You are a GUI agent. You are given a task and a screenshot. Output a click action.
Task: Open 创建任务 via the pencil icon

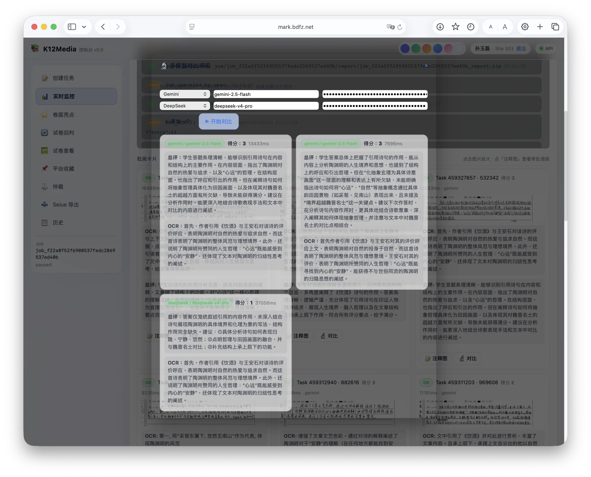(x=45, y=78)
